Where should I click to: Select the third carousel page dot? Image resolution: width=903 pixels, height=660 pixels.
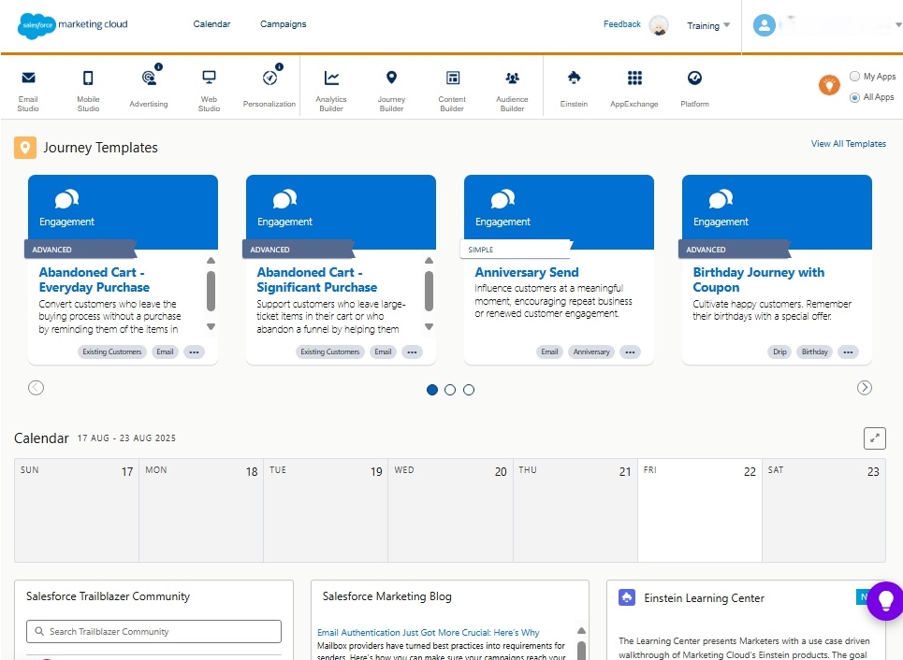coord(469,390)
